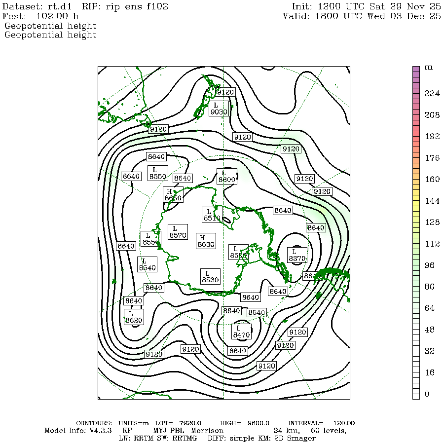This screenshot has height=444, width=444.
Task: Click the 'LOW= 7920.0' contour value
Action: [x=178, y=423]
